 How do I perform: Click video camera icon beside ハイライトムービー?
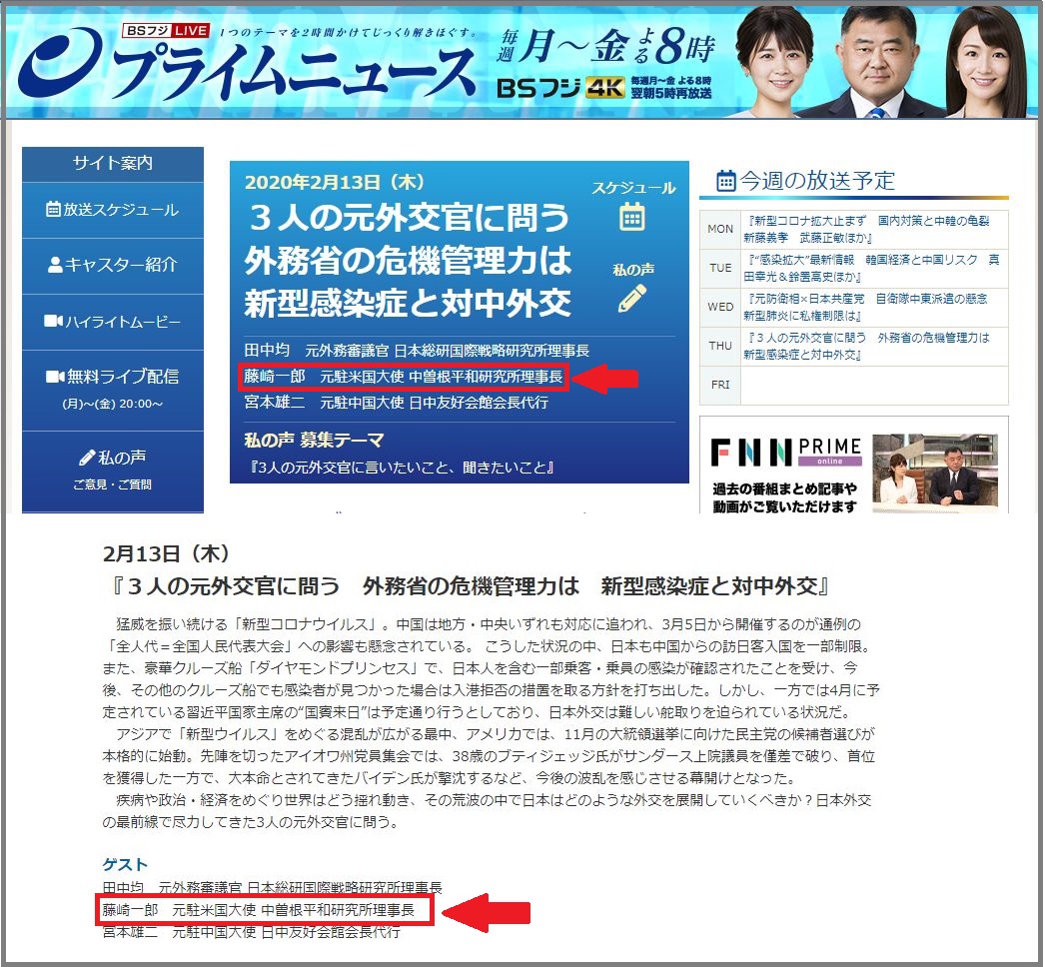pos(53,322)
